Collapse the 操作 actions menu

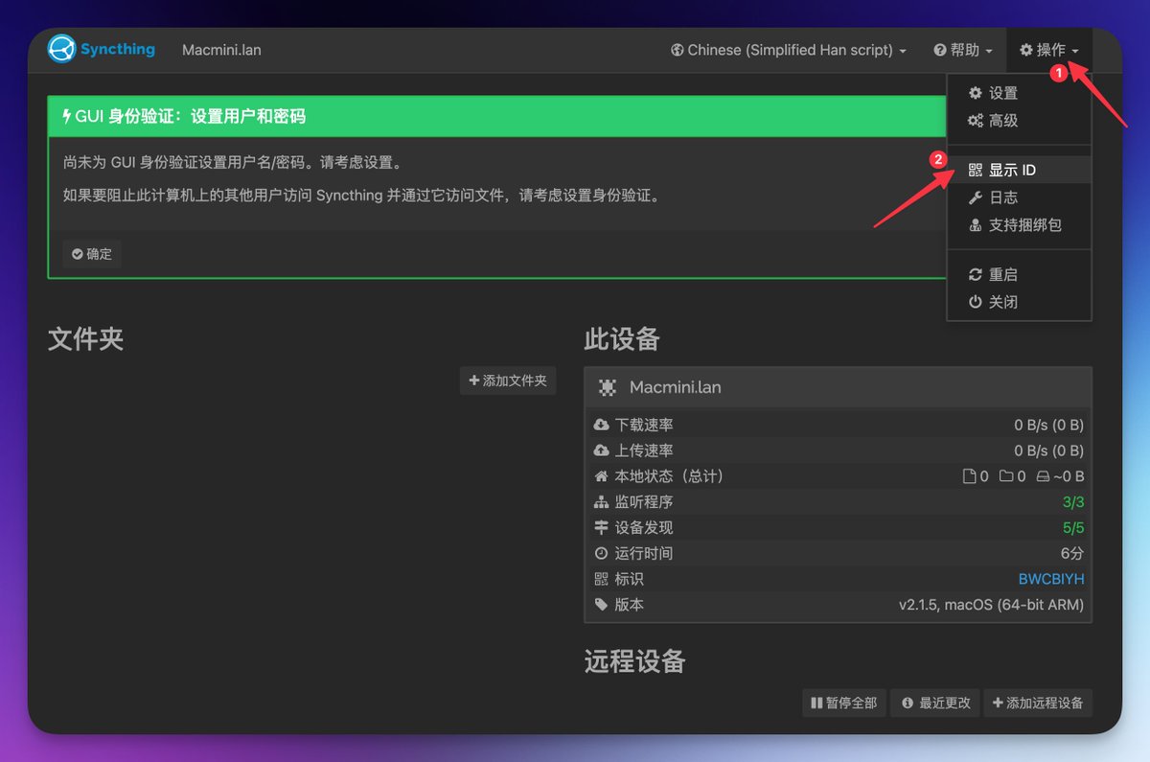click(x=1049, y=50)
